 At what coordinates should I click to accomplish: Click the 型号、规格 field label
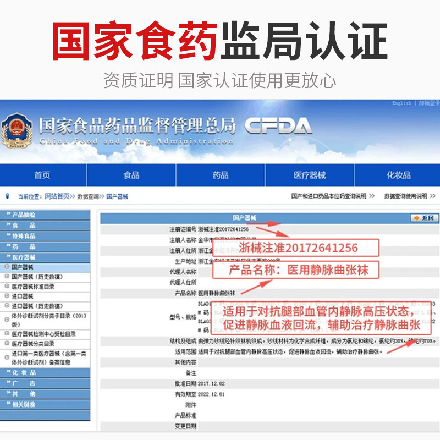click(183, 317)
